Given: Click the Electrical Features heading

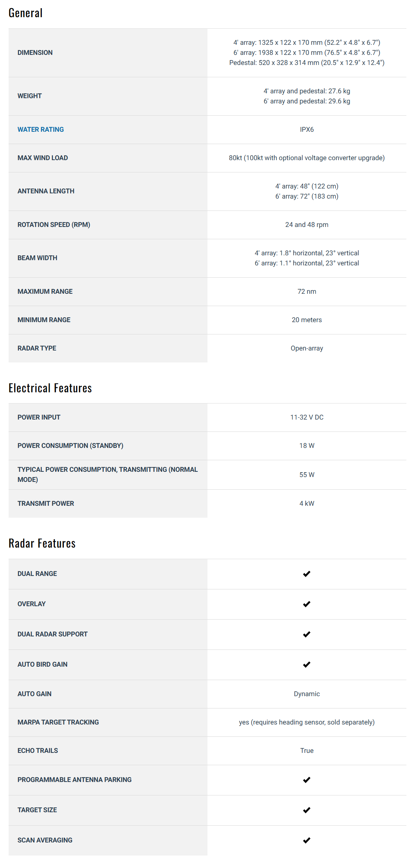Looking at the screenshot, I should tap(50, 388).
